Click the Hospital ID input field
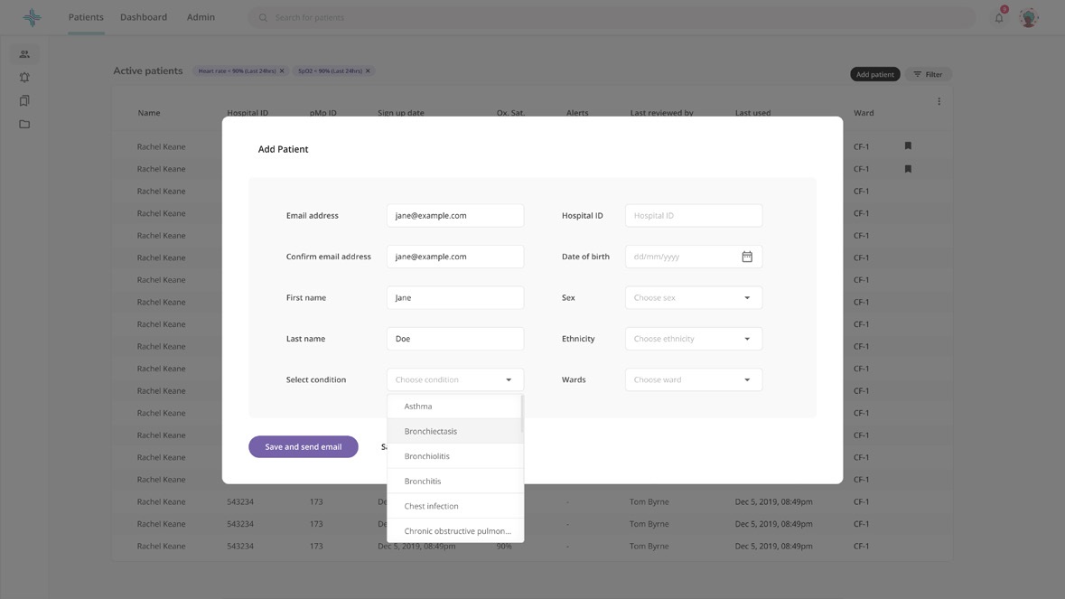The width and height of the screenshot is (1065, 599). [694, 215]
